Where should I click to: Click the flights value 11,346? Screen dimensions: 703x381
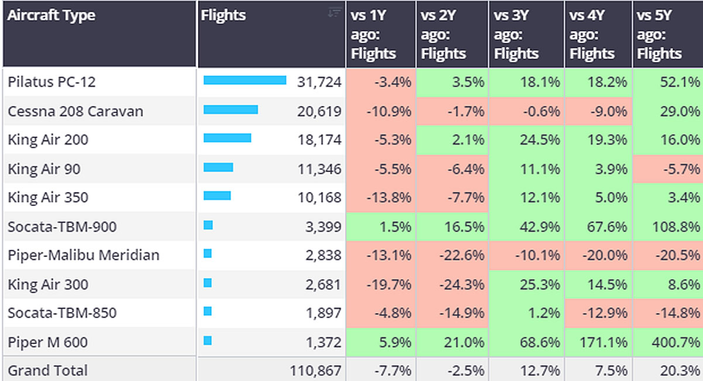pos(319,169)
